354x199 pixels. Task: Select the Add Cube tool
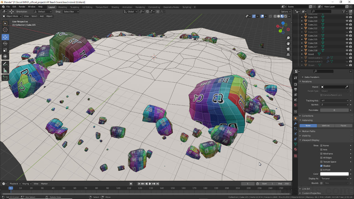[5, 78]
